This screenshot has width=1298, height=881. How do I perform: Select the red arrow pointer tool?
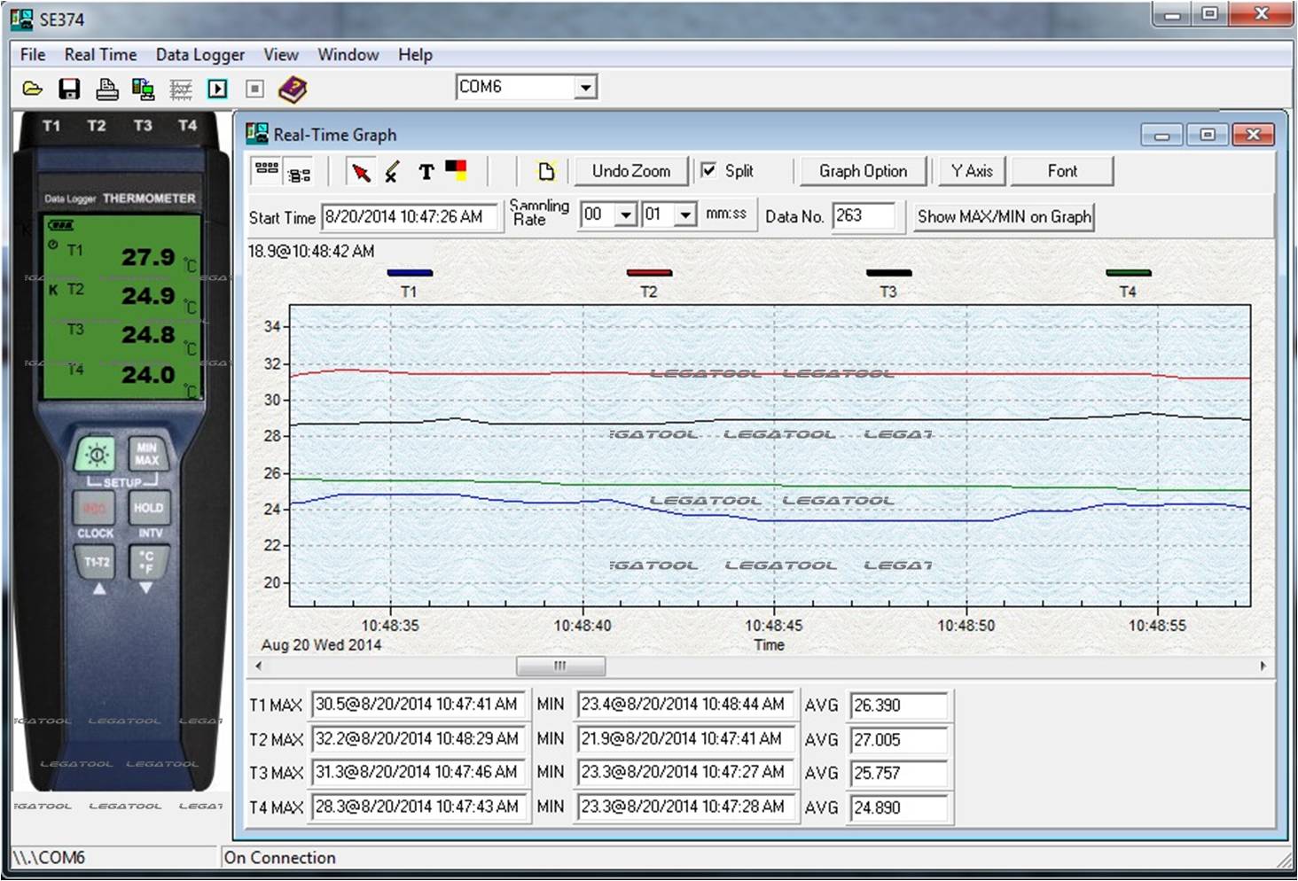(361, 172)
